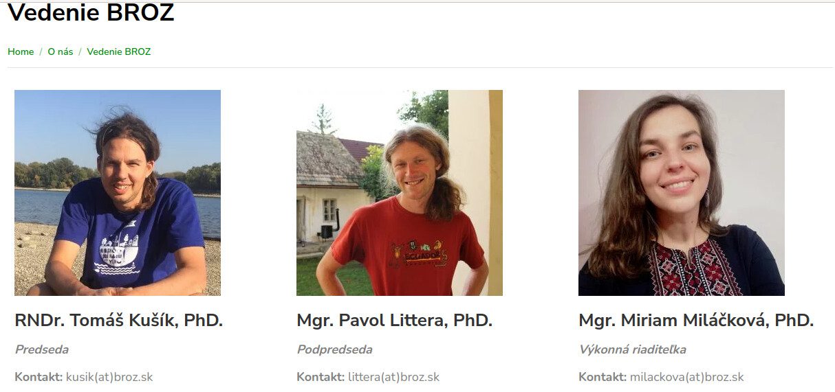Open Miriam Miláčková's profile photo
This screenshot has height=392, width=835.
tap(682, 193)
